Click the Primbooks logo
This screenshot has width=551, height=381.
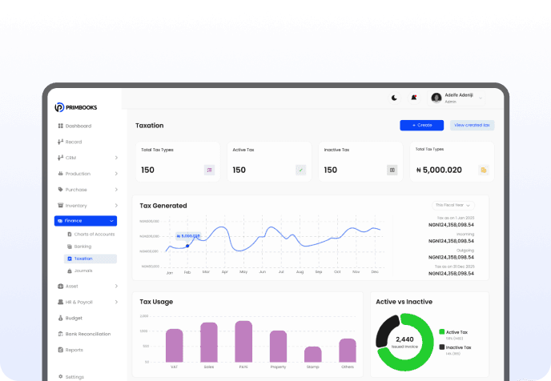76,107
